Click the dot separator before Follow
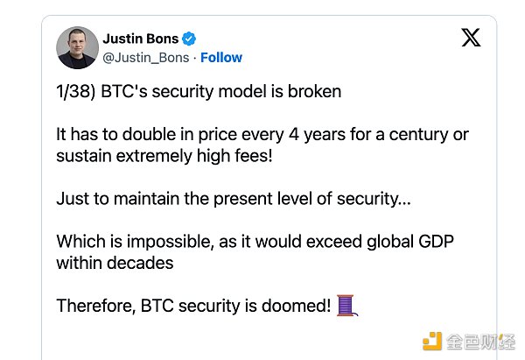 point(194,58)
